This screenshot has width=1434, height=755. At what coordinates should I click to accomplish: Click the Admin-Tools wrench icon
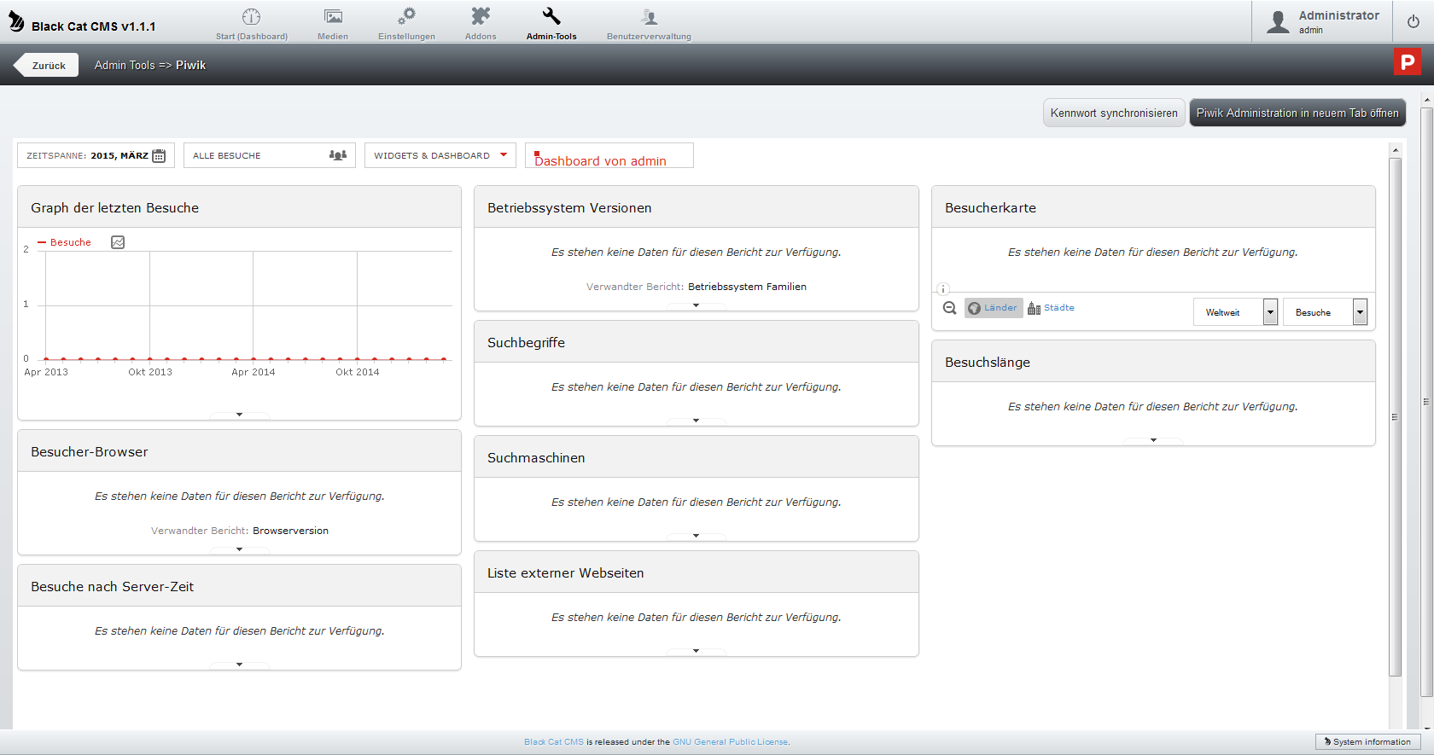click(x=551, y=16)
